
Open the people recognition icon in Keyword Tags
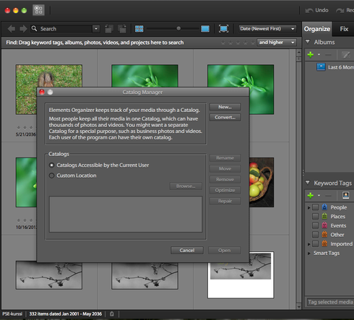coord(346,195)
